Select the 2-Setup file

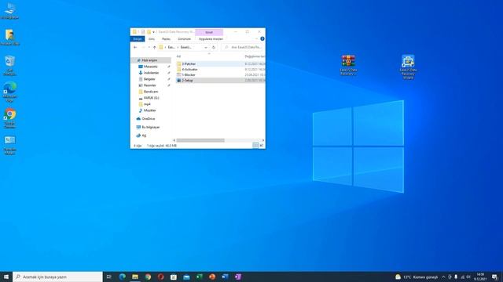[187, 80]
